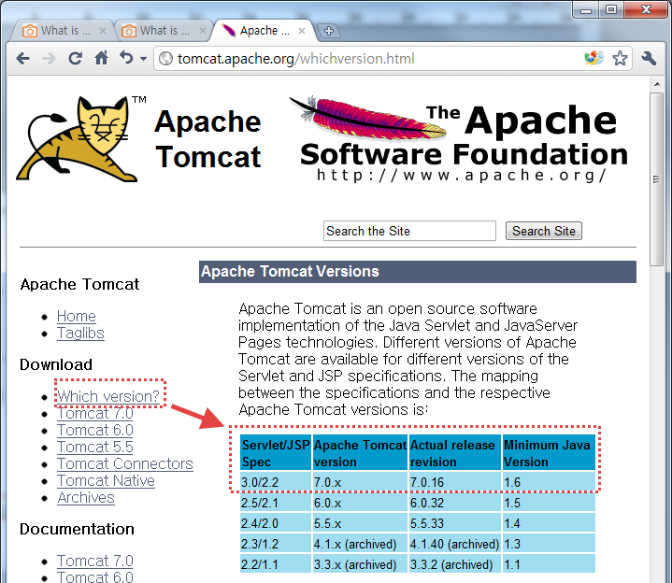Viewport: 672px width, 583px height.
Task: Open the Tomcat Native link
Action: coord(106,480)
